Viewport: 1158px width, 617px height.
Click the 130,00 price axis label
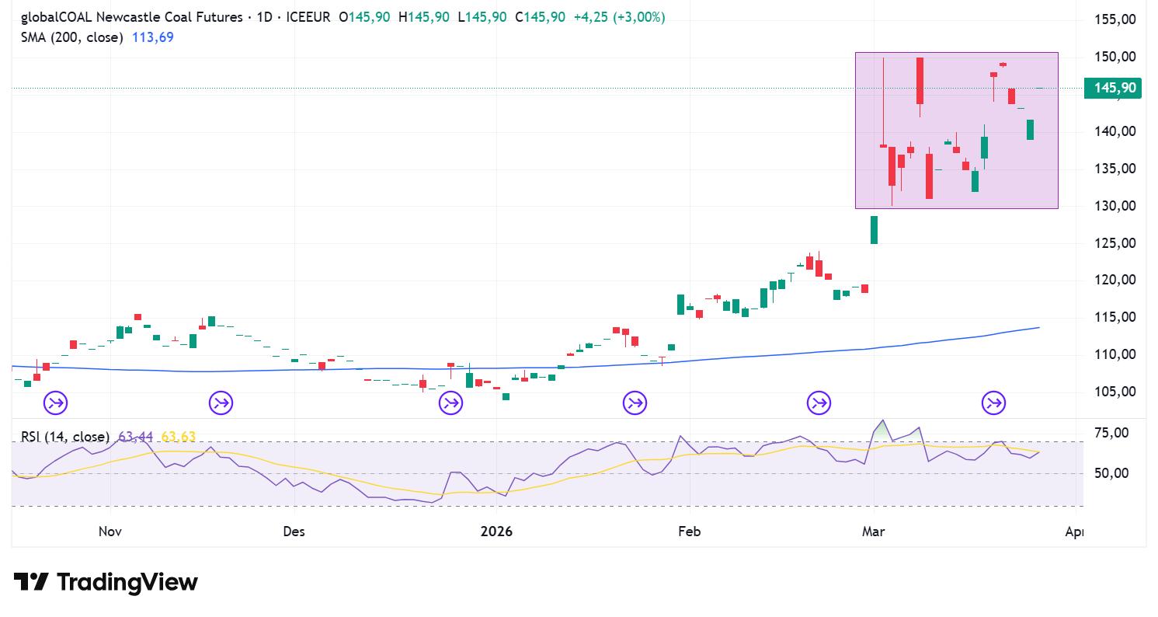tap(1116, 206)
